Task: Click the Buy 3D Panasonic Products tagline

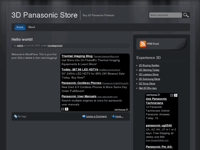Action: click(98, 15)
